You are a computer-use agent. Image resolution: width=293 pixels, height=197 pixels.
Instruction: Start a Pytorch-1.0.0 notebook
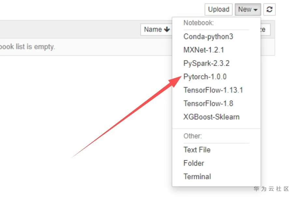[205, 77]
